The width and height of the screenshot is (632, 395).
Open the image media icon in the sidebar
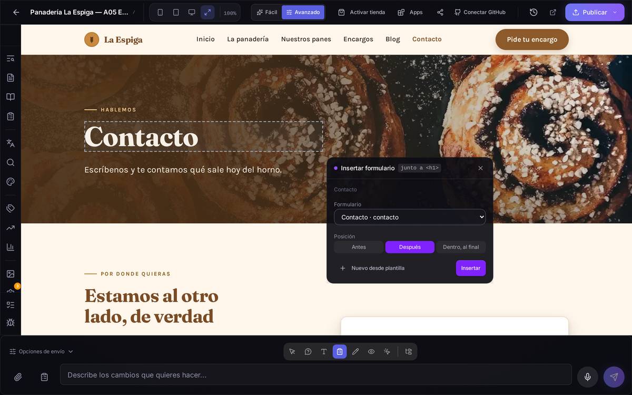point(11,274)
